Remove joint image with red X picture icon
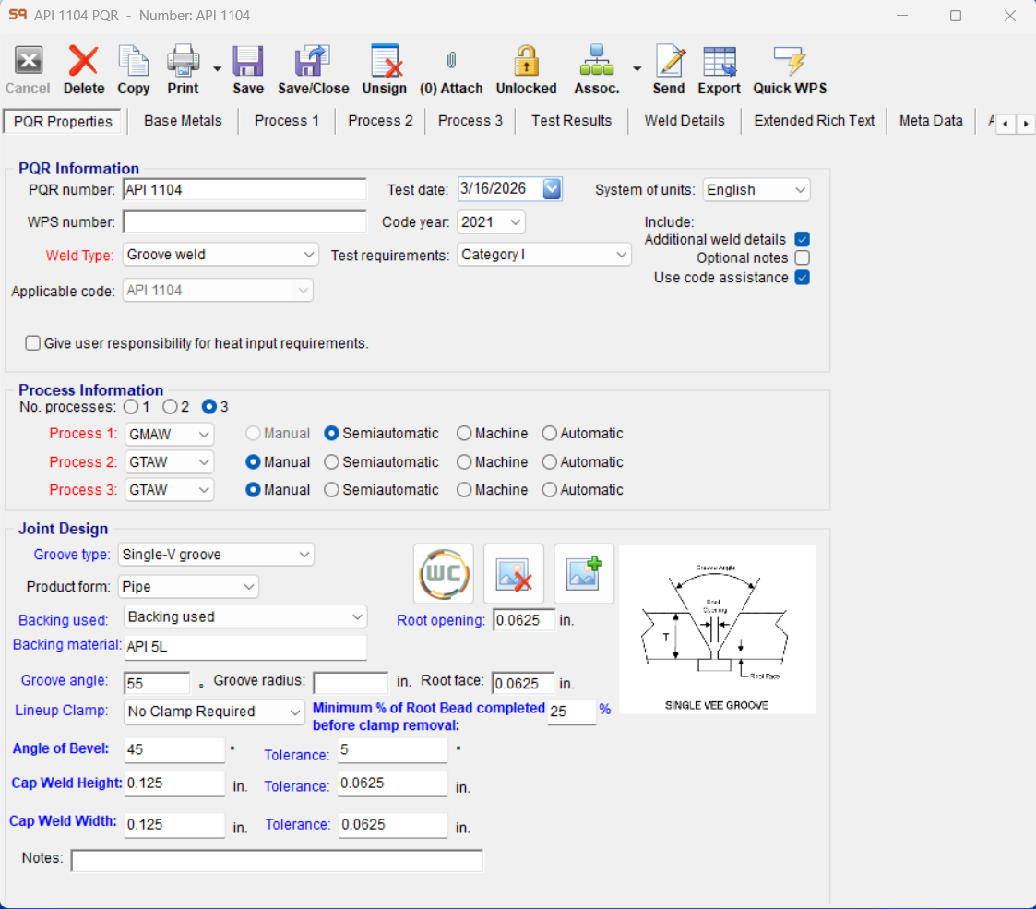The image size is (1036, 909). point(513,573)
